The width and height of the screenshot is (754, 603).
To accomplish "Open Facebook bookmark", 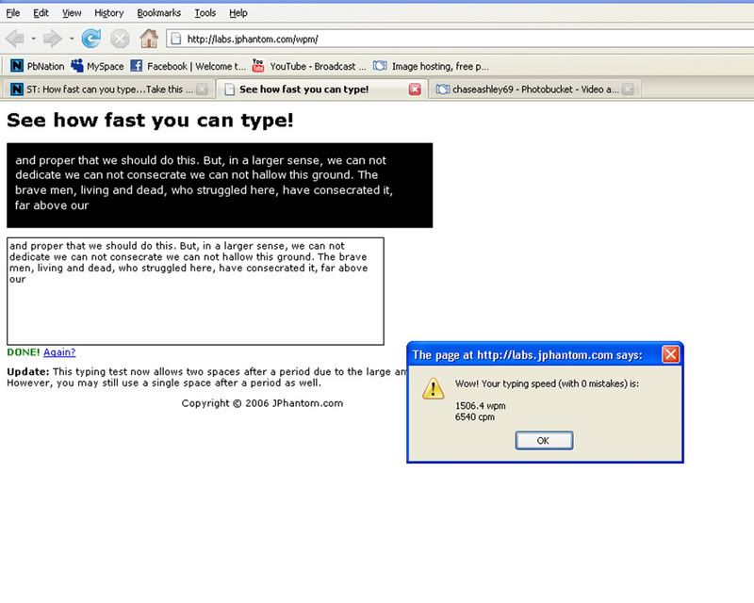I will [x=188, y=66].
